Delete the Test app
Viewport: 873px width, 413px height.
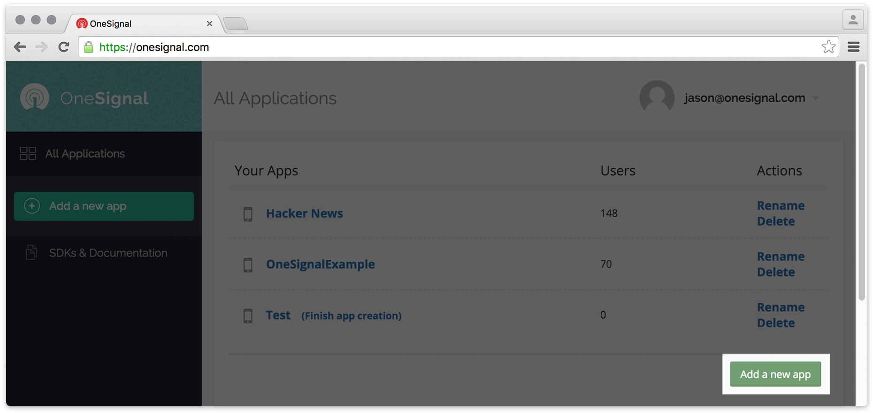pyautogui.click(x=775, y=323)
